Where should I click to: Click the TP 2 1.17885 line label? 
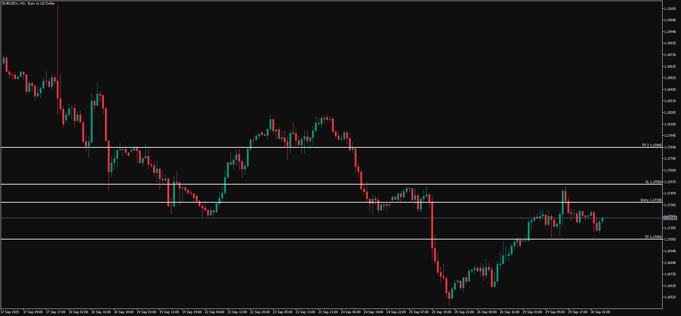tap(651, 145)
